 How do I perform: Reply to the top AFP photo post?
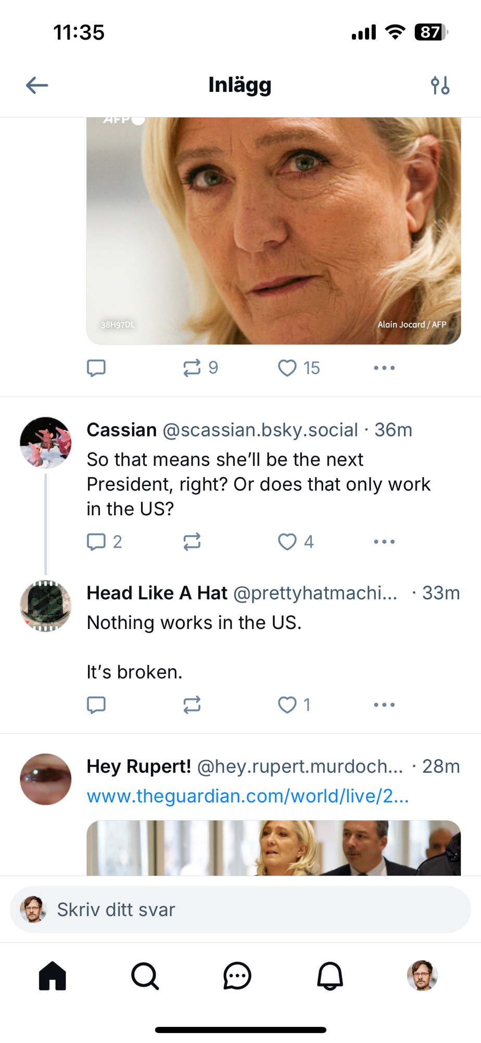coord(96,368)
